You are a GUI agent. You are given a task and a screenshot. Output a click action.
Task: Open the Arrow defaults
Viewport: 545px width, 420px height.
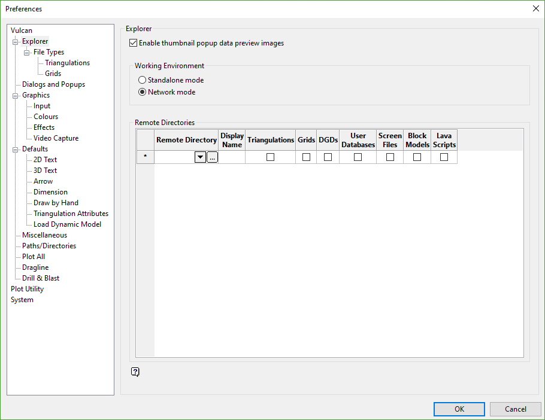tap(43, 181)
